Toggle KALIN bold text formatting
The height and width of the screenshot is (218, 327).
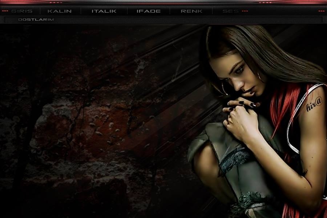[60, 11]
